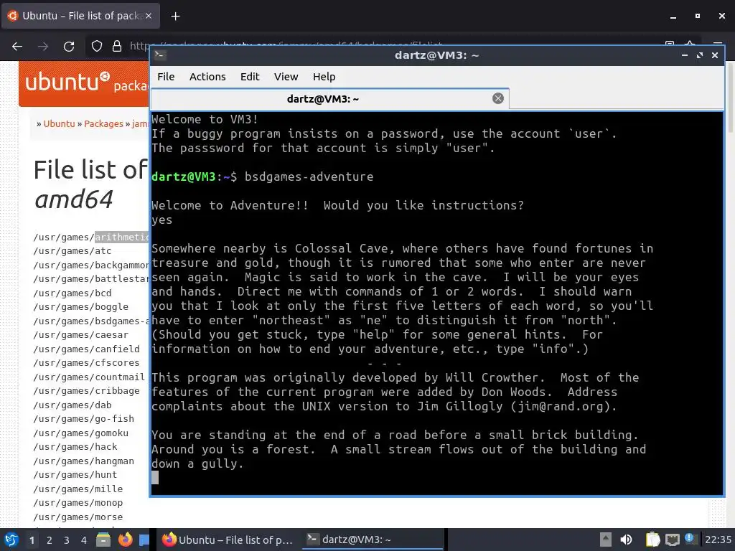Click the /usr/games/gomoku entry

pyautogui.click(x=80, y=433)
